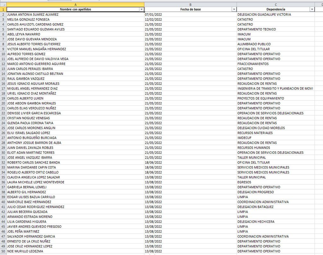Click cell NOE MURILLO LEDEZMA
Image resolution: width=323 pixels, height=255 pixels.
tap(75, 251)
